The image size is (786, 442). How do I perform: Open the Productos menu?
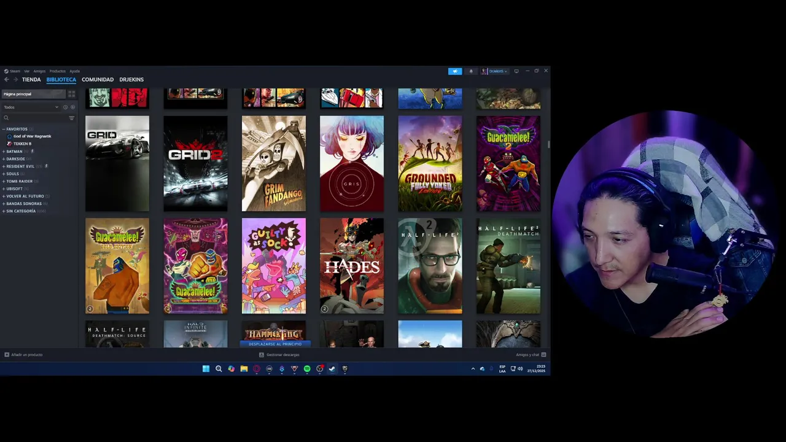pyautogui.click(x=57, y=71)
